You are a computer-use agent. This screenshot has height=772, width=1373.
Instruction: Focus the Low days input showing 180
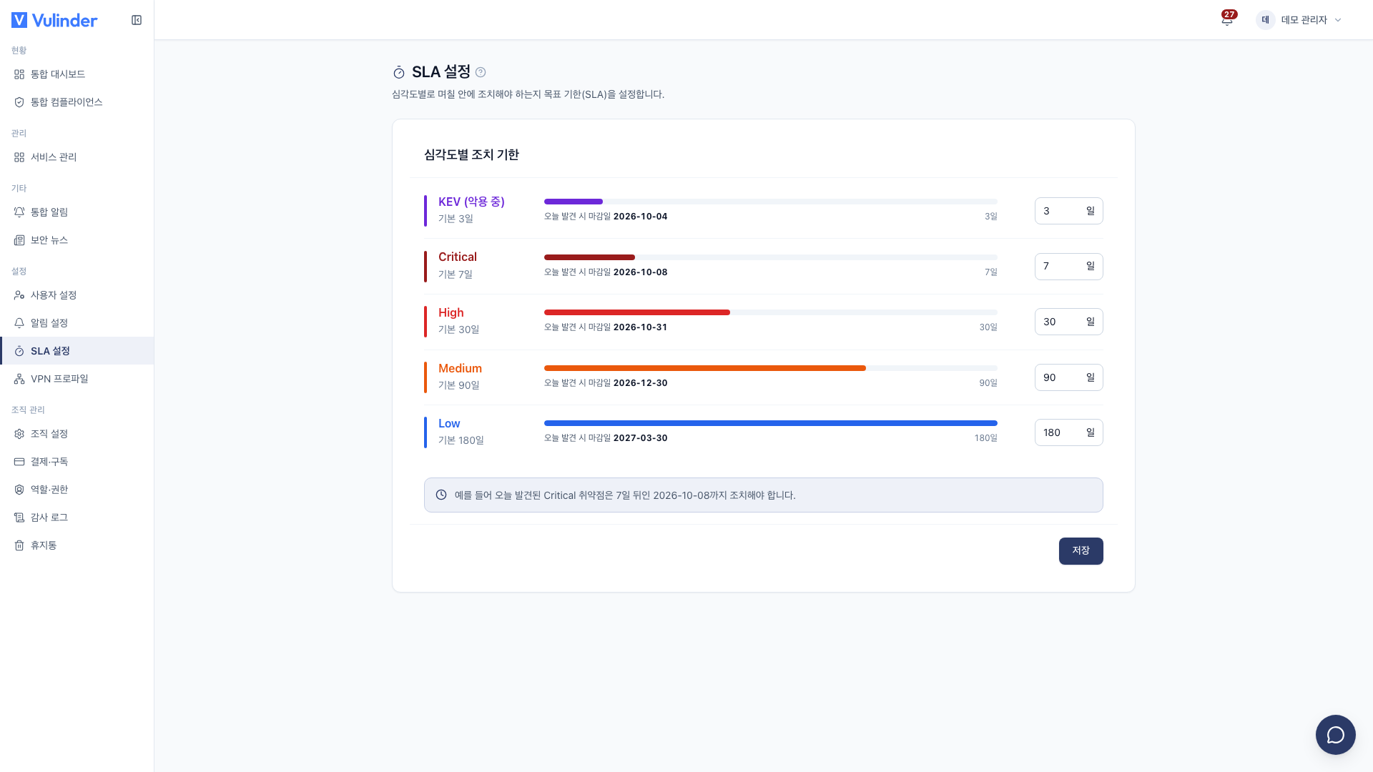pos(1068,432)
